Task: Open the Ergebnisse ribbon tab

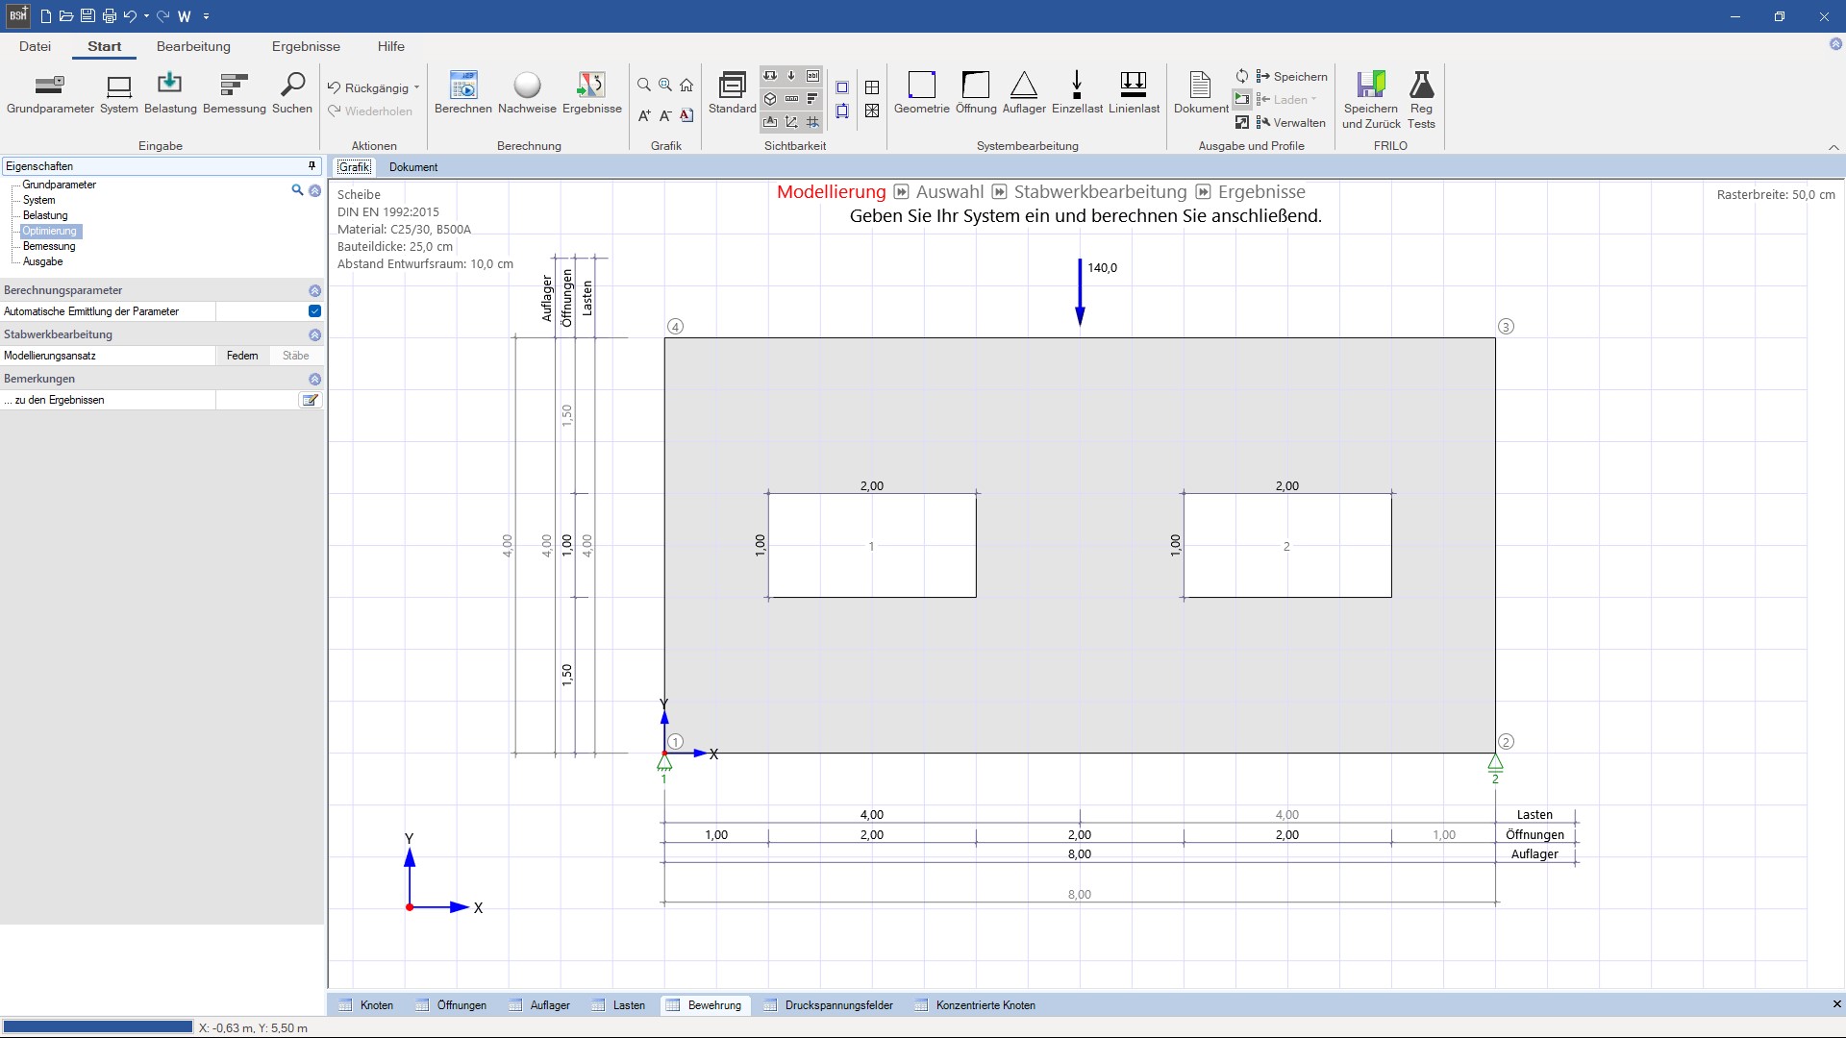Action: (x=306, y=46)
